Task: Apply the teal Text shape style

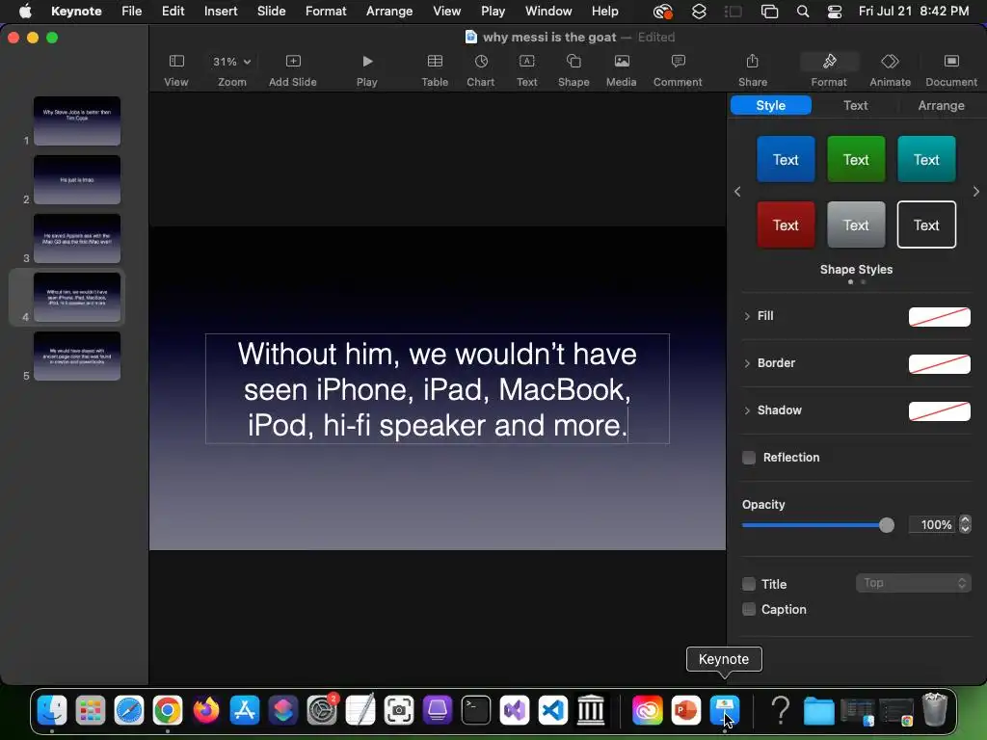Action: point(926,159)
